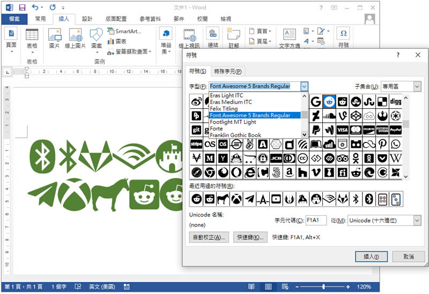Choose Franklin Gothic Book from font list
Image resolution: width=429 pixels, height=294 pixels.
pos(255,135)
